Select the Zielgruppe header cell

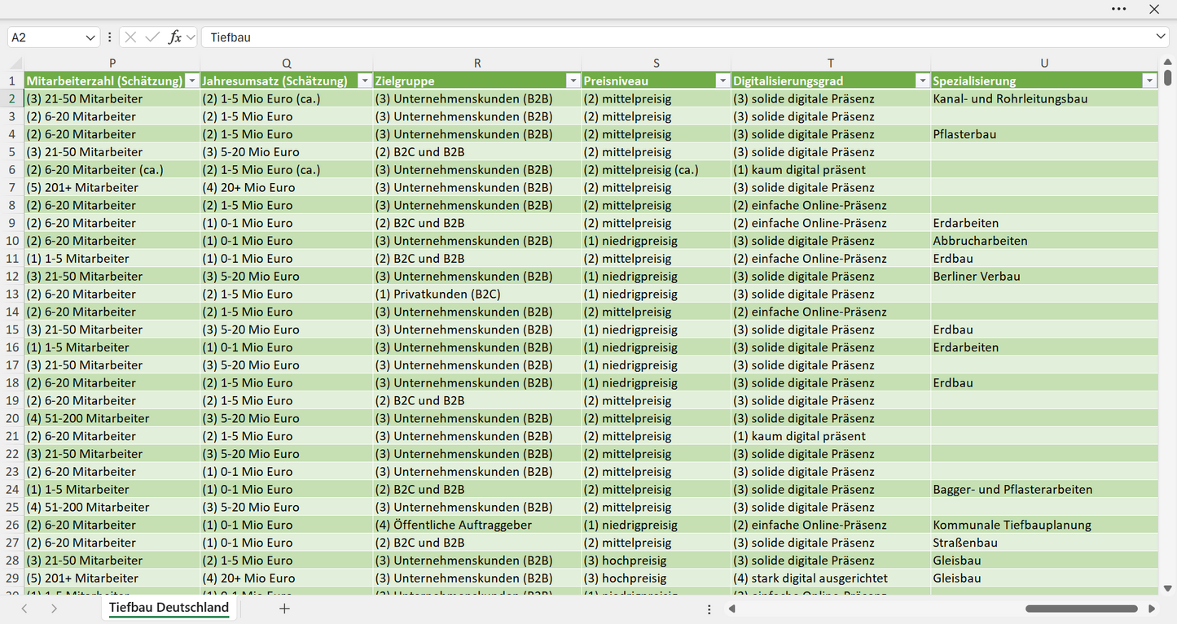[477, 81]
